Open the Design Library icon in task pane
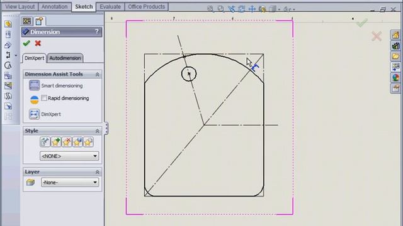Image resolution: width=403 pixels, height=226 pixels. 395,46
